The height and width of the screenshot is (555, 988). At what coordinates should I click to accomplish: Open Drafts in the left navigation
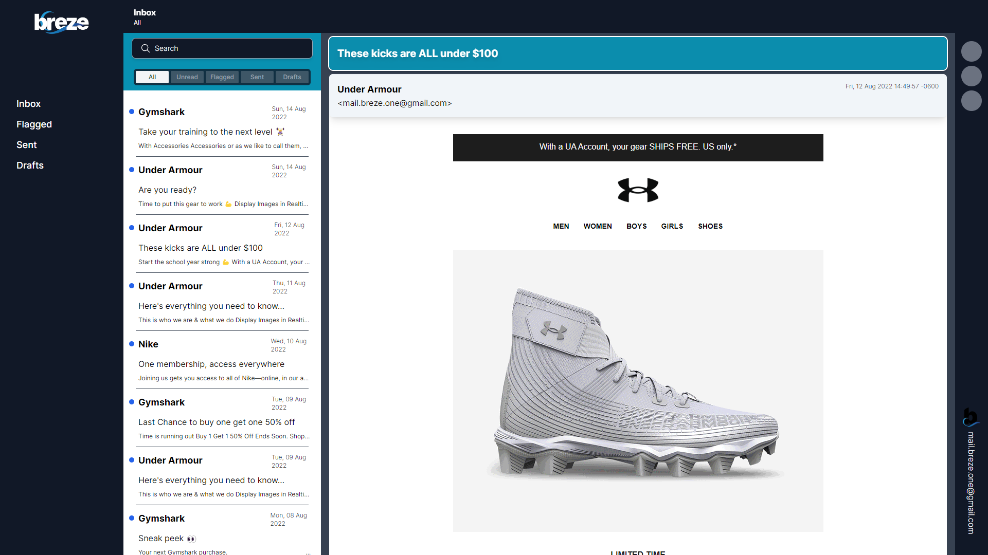[30, 165]
